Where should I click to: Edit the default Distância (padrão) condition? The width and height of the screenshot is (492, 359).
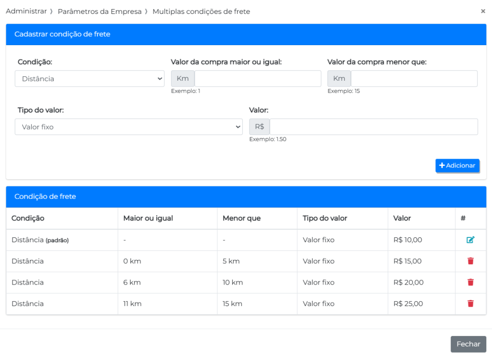tap(470, 240)
